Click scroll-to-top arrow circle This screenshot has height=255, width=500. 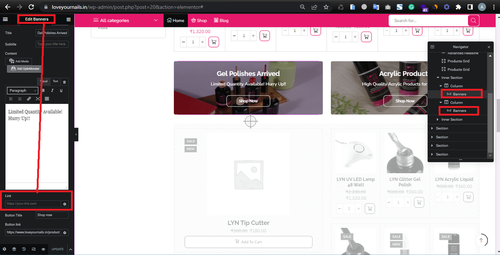pos(481,241)
